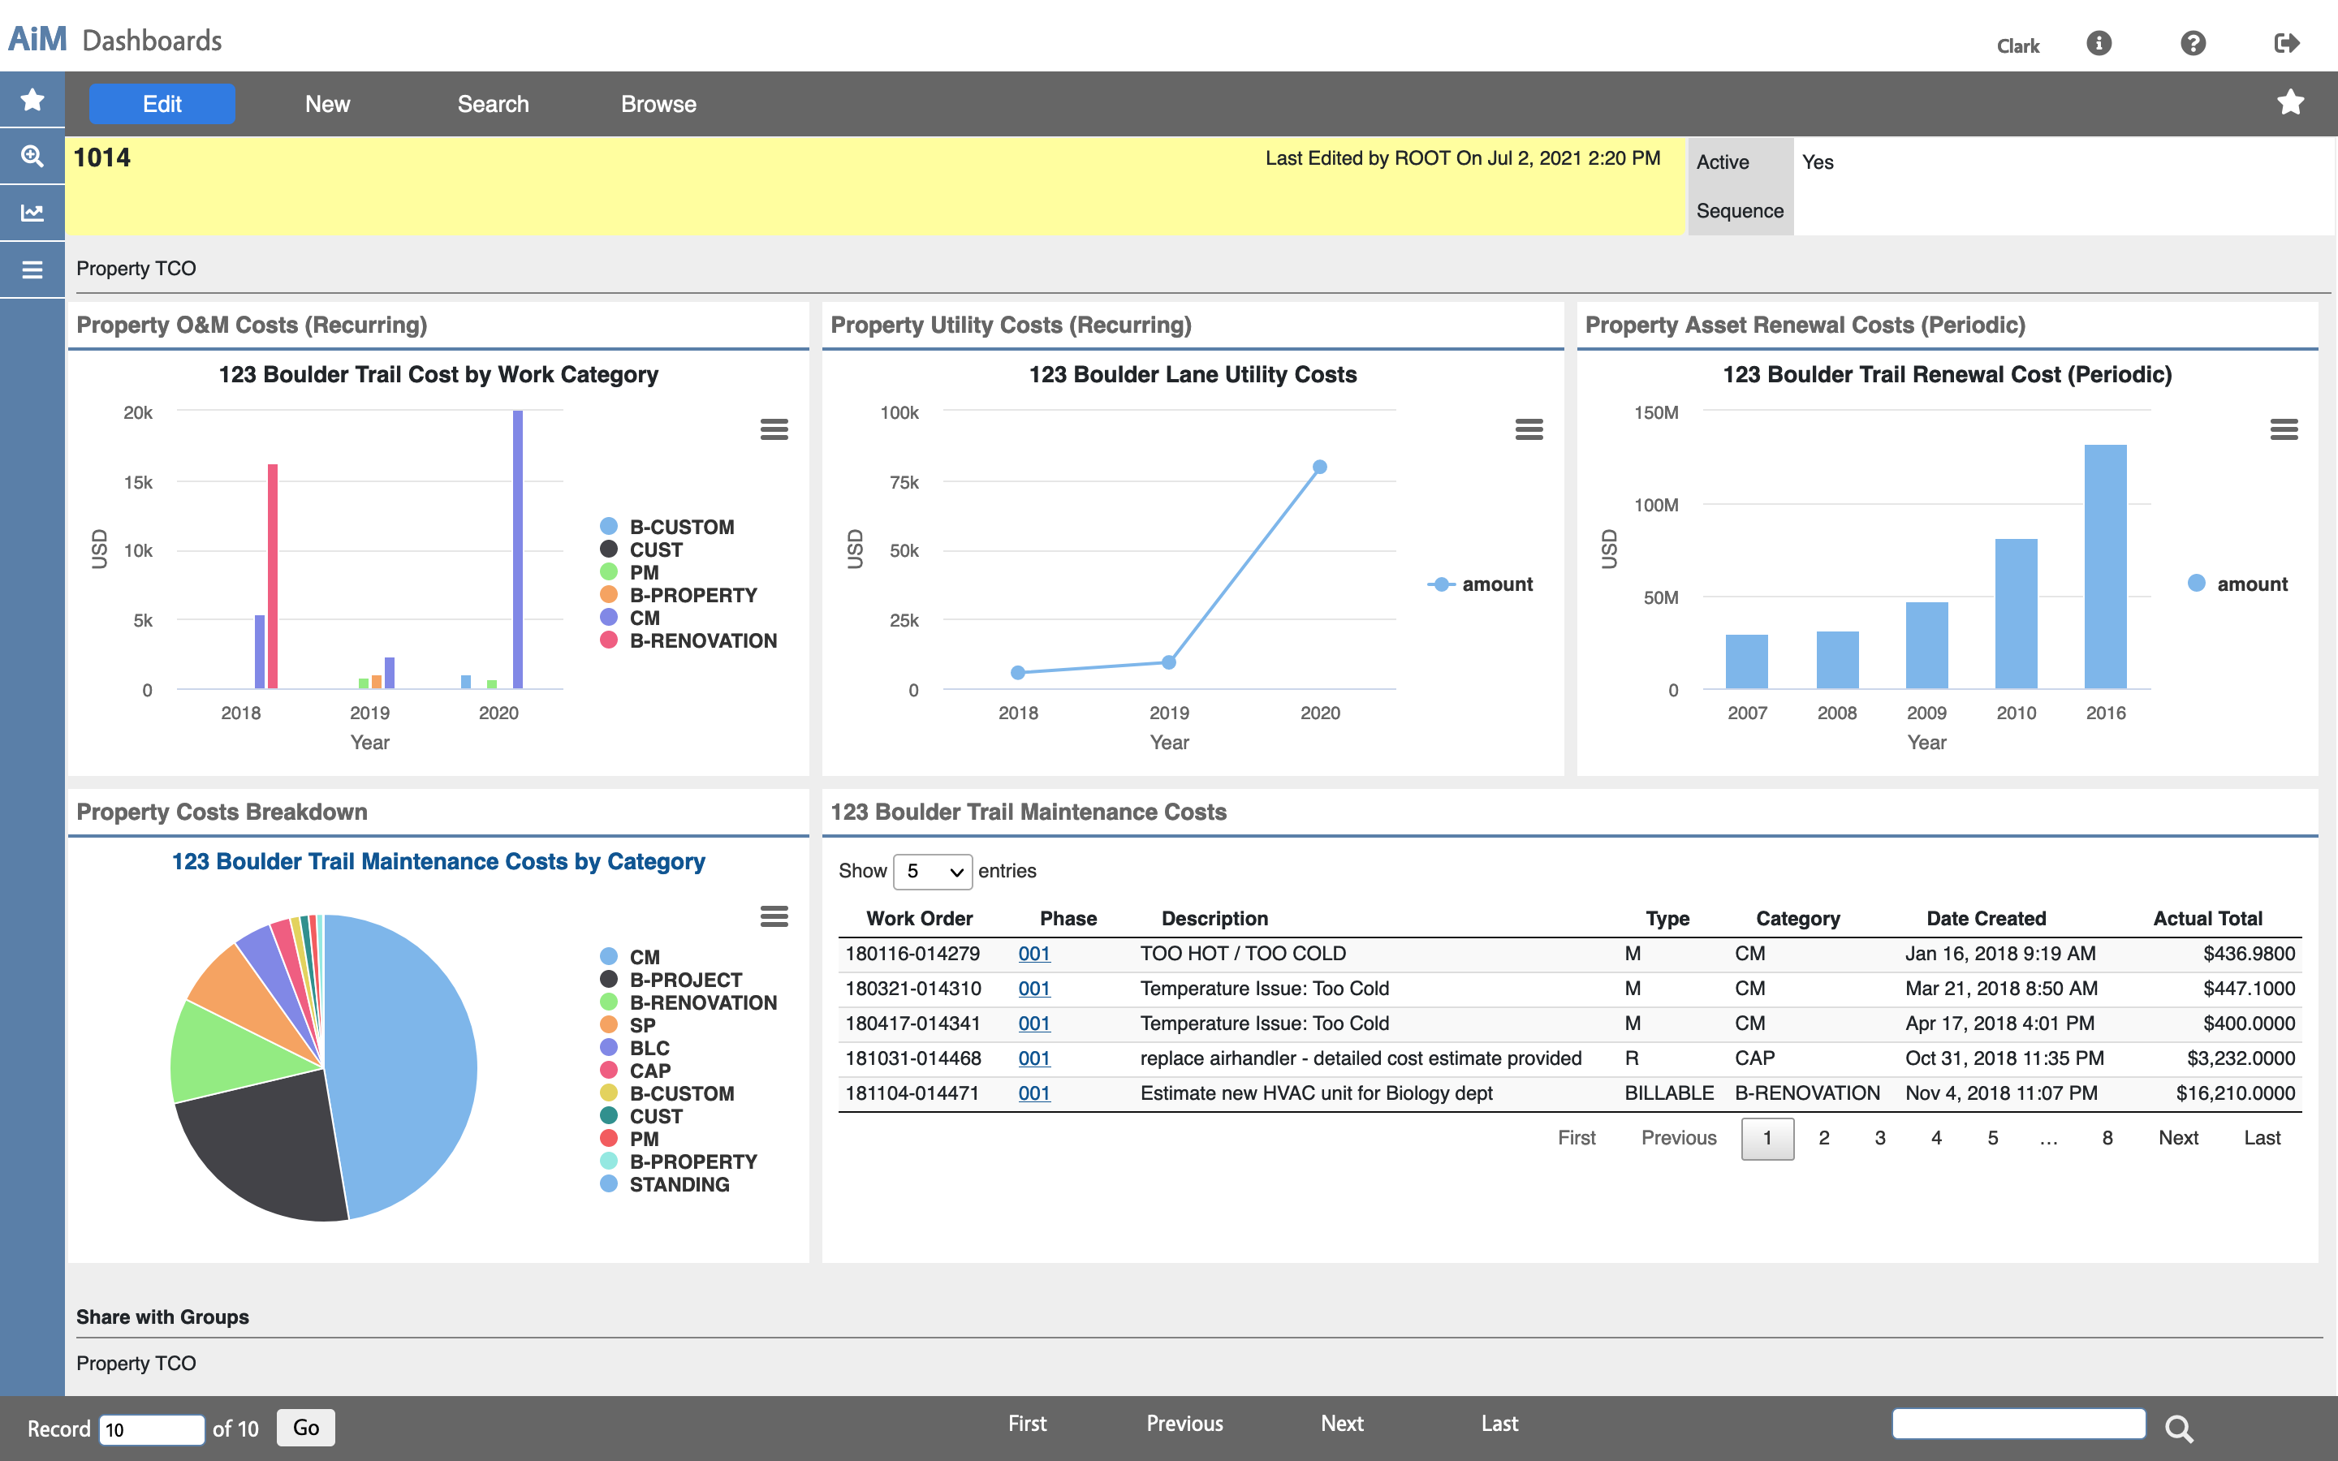The width and height of the screenshot is (2338, 1461).
Task: Click phase link 001 for work order 180116-014279
Action: [1033, 951]
